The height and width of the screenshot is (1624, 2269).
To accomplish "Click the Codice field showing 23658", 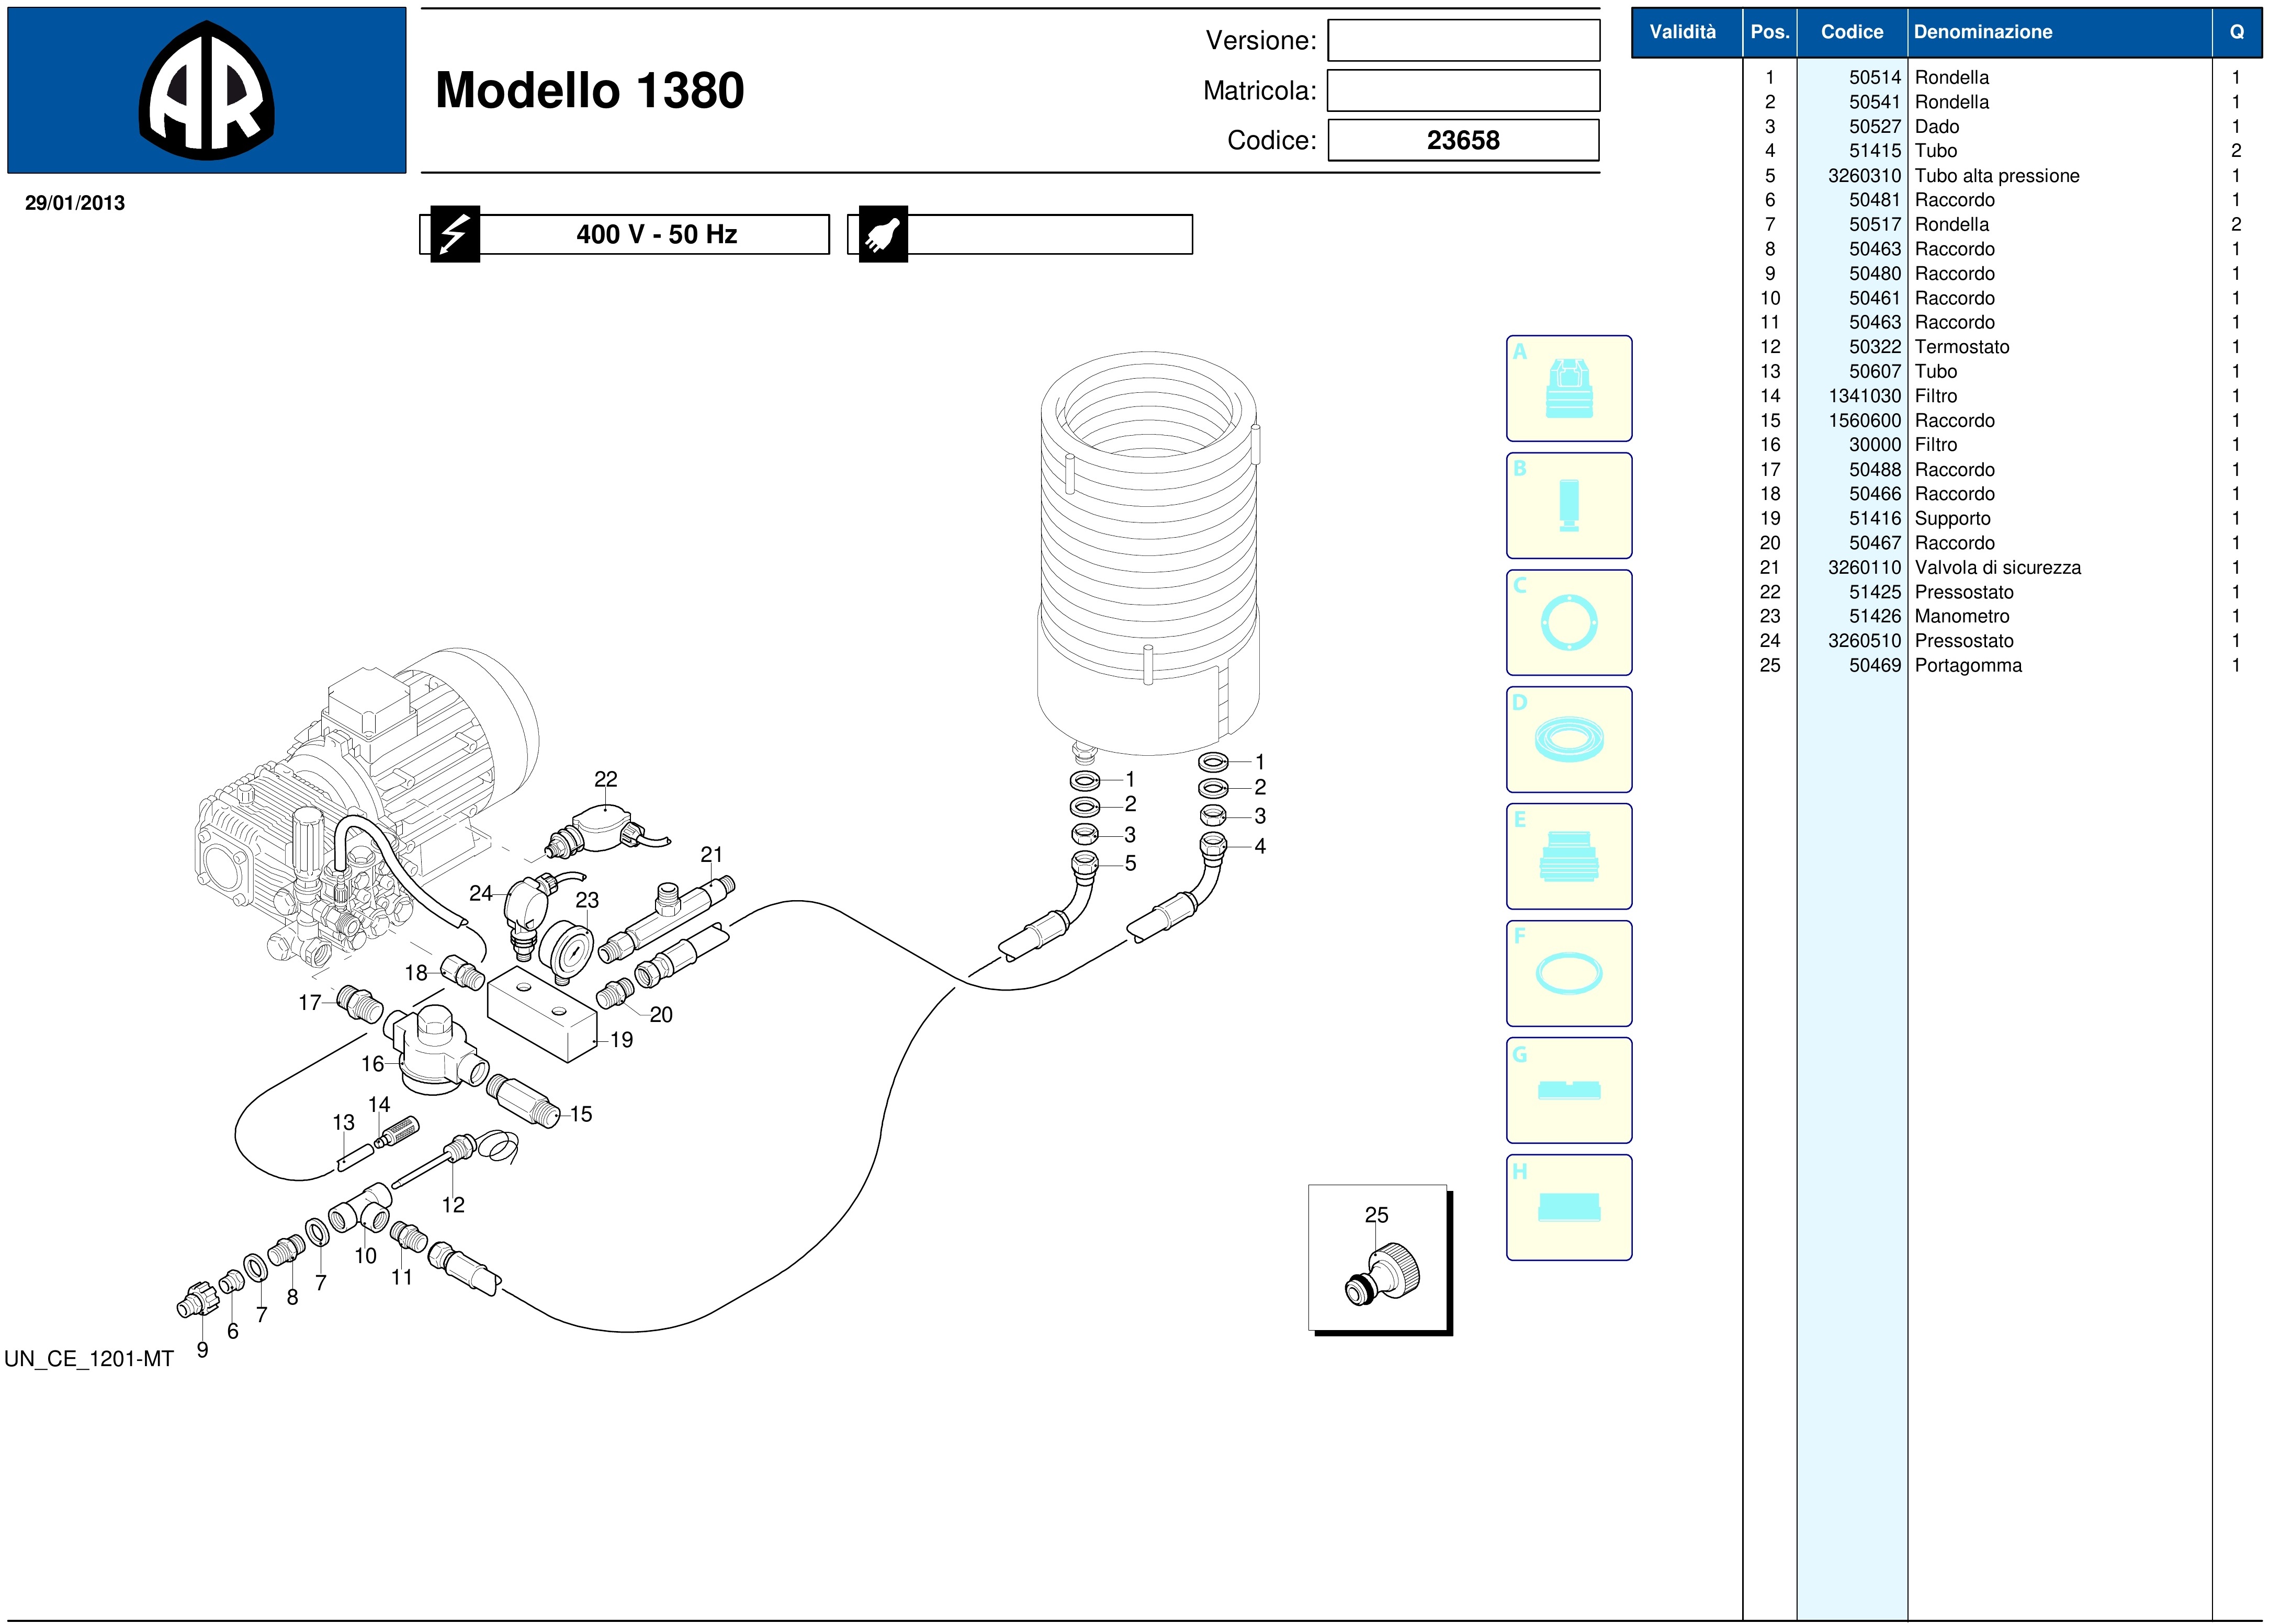I will point(1463,140).
